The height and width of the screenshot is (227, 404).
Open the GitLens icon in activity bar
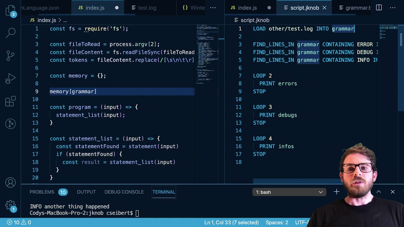(10, 124)
